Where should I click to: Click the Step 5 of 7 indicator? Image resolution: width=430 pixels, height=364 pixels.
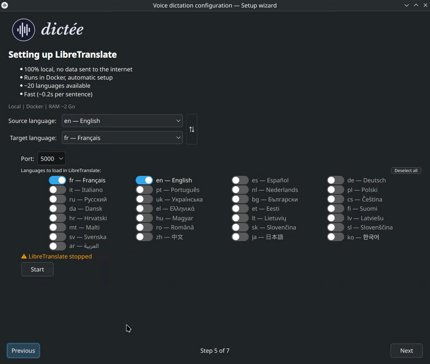point(215,351)
